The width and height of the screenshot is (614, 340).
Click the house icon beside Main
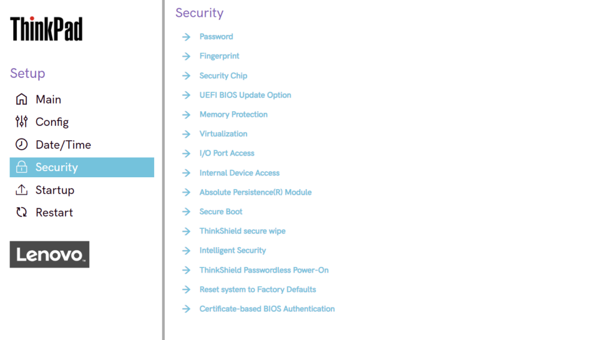pyautogui.click(x=22, y=99)
